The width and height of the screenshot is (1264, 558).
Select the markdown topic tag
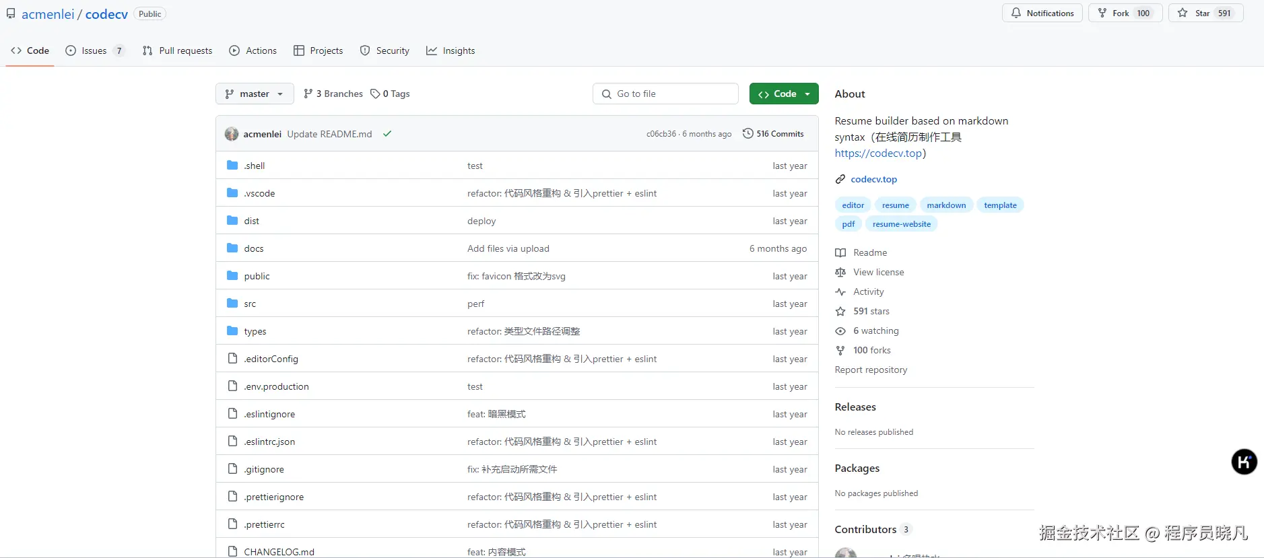[946, 205]
